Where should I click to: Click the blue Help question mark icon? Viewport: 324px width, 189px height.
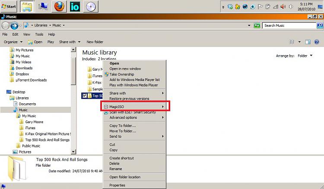point(317,42)
